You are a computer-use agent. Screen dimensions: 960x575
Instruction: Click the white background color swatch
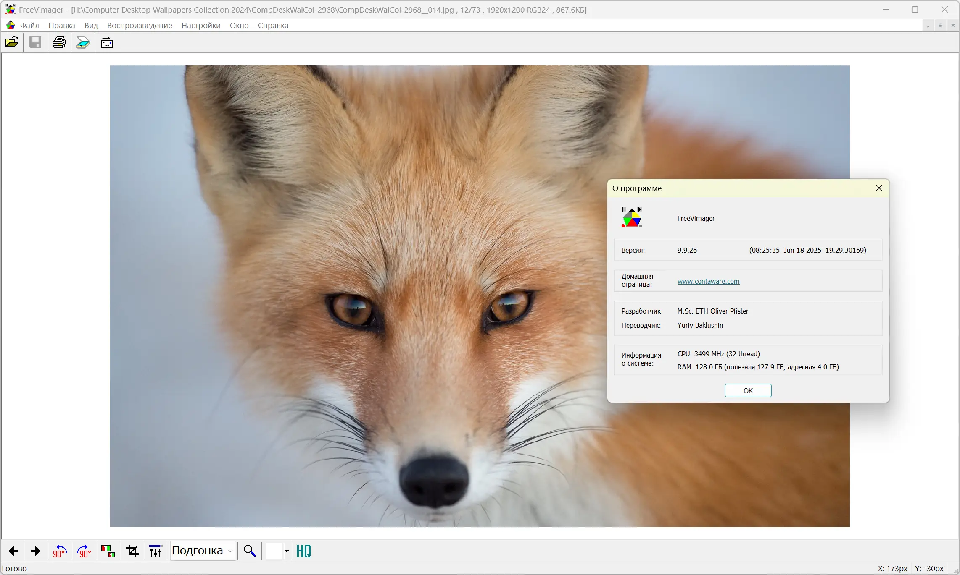[x=274, y=551]
